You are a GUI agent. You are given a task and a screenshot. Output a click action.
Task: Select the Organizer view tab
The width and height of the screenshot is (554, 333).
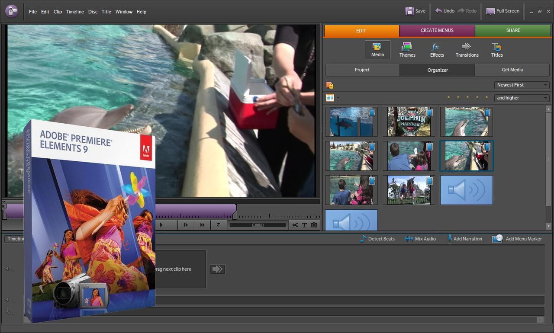coord(437,70)
